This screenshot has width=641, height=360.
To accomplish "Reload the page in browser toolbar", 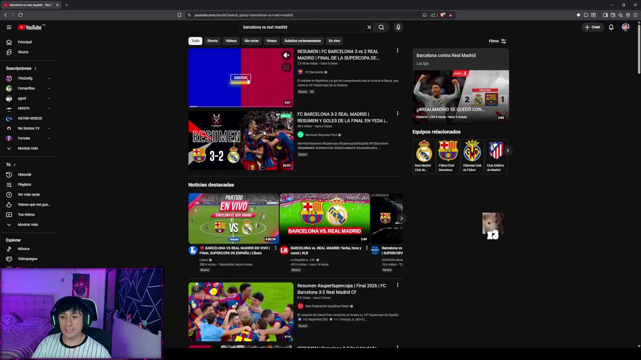I will (x=21, y=15).
